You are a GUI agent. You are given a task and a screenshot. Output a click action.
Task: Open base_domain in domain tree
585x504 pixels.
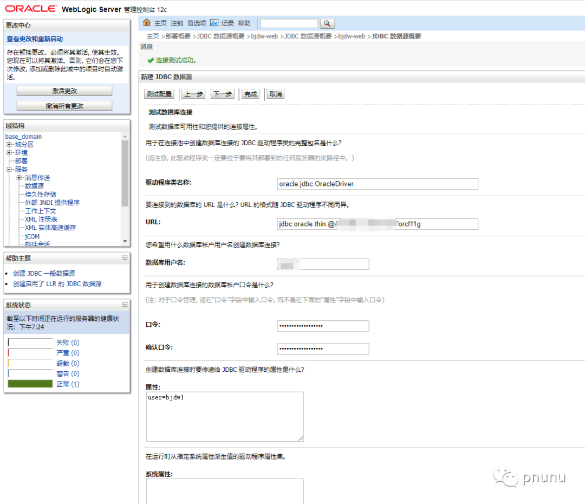pos(23,137)
